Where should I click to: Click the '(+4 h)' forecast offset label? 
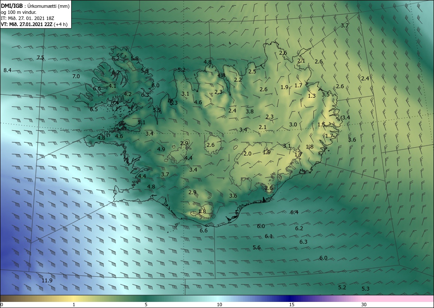(x=62, y=24)
